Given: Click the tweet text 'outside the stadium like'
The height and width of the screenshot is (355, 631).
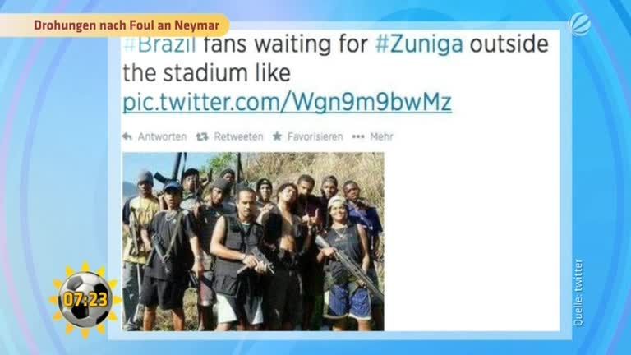Looking at the screenshot, I should tap(335, 58).
